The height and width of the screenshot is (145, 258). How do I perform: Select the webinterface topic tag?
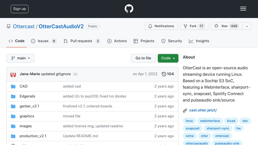coord(210,121)
